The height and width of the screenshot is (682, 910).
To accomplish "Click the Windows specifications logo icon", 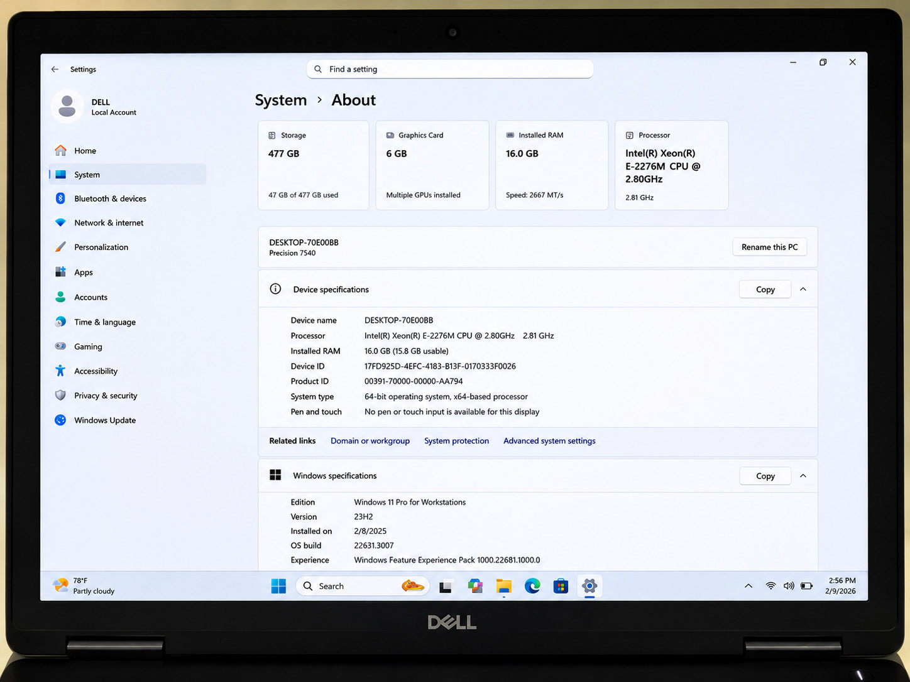I will click(275, 475).
